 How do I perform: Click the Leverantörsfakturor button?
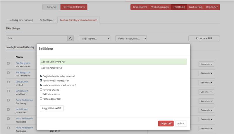click(x=74, y=7)
